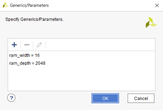Dismiss the dialog with the Cancel button

(x=141, y=98)
